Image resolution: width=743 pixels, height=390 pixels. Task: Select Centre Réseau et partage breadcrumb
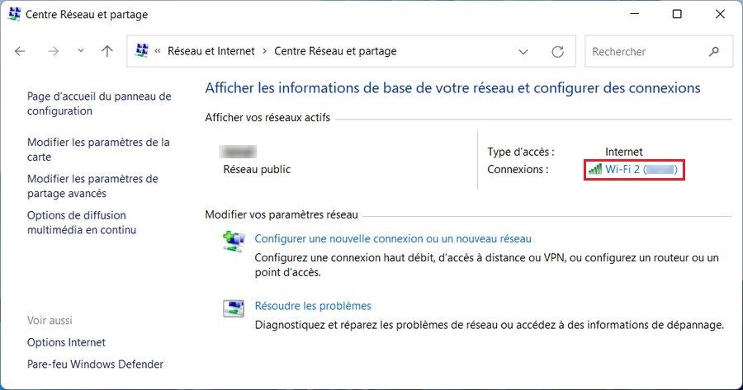(x=335, y=51)
